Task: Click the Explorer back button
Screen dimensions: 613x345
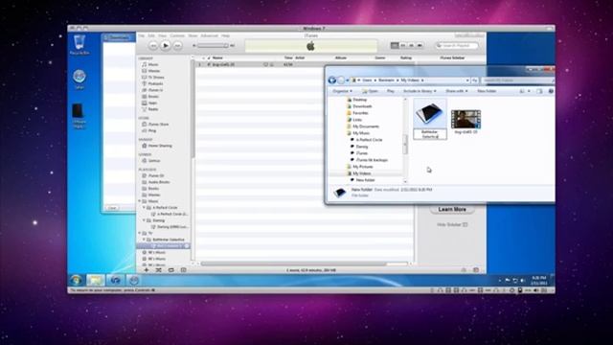Action: click(332, 80)
